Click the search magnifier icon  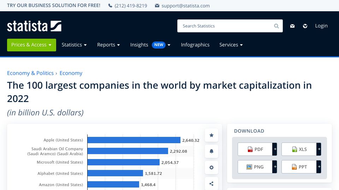[276, 26]
